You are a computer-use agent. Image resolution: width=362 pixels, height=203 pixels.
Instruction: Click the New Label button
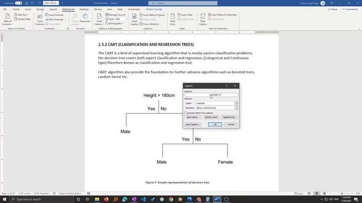coord(192,117)
